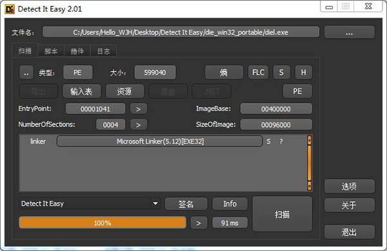The image size is (387, 251).
Task: Click the ? link on linker row
Action: pyautogui.click(x=281, y=142)
